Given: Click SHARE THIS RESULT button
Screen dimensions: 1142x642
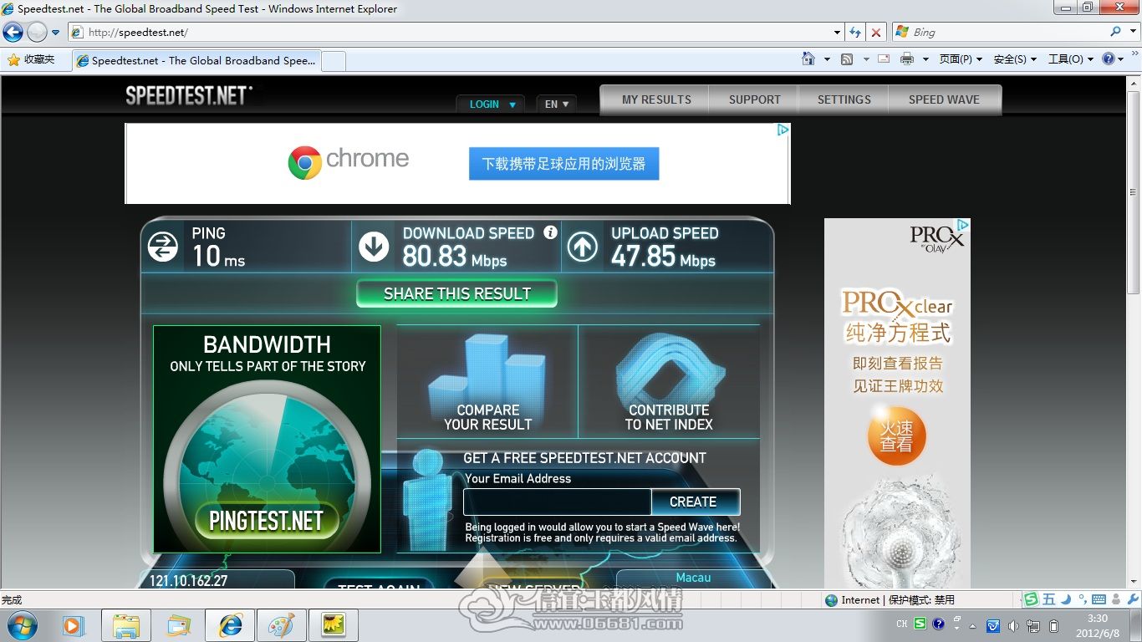Looking at the screenshot, I should click(456, 293).
